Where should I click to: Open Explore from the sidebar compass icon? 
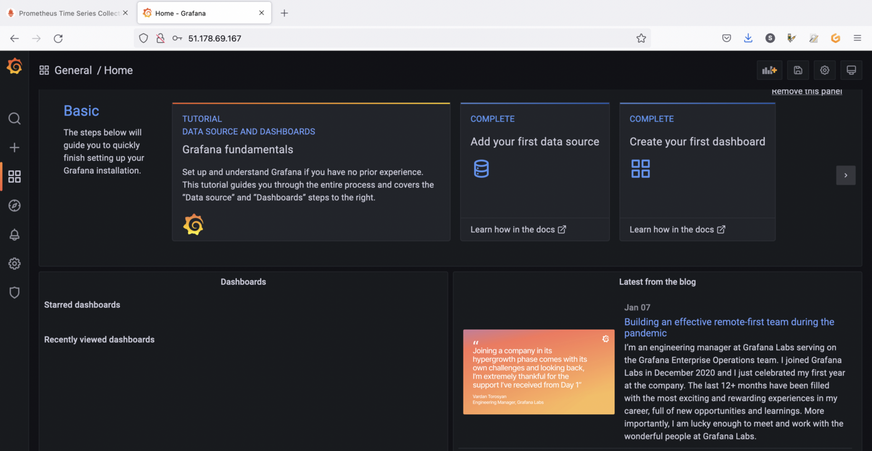(14, 205)
